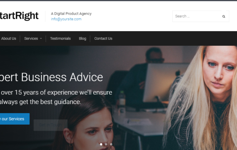
Task: Click the 15 years of experience subtitle
Action: (x=56, y=97)
